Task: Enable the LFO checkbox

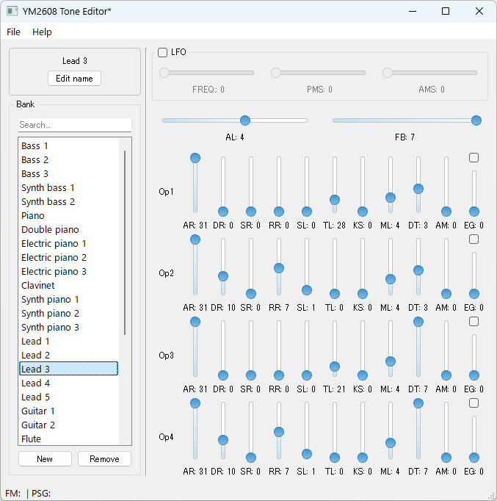Action: [x=163, y=52]
